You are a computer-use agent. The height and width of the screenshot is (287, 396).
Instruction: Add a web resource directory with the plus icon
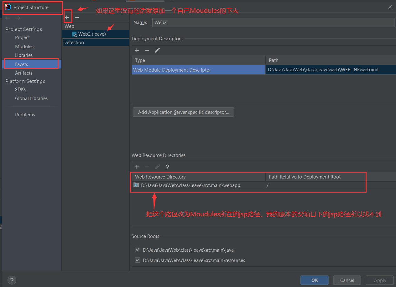point(137,167)
